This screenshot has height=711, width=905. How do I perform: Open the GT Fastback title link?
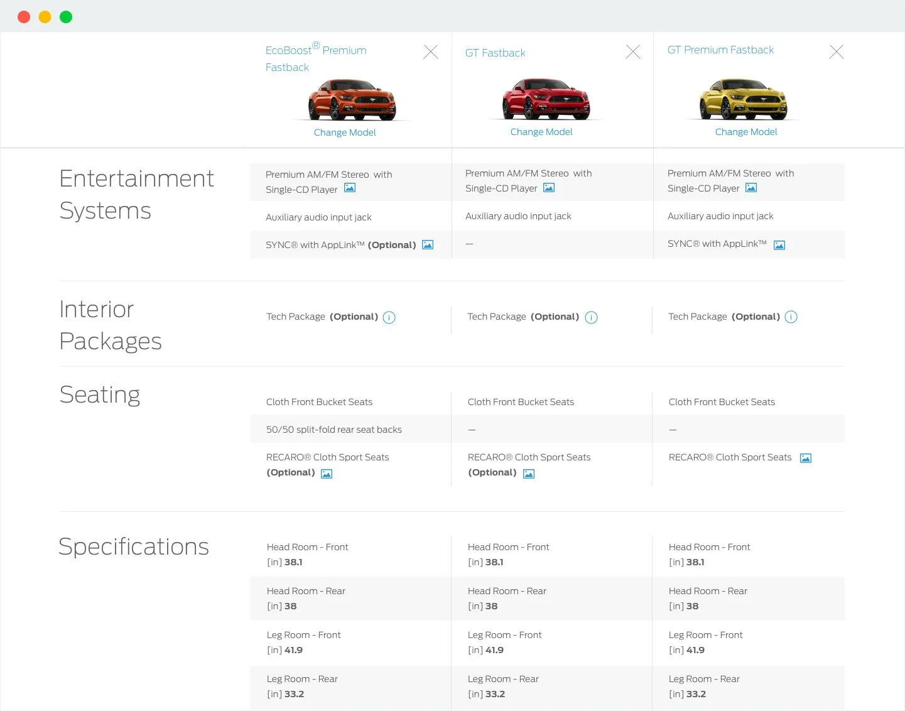coord(495,53)
